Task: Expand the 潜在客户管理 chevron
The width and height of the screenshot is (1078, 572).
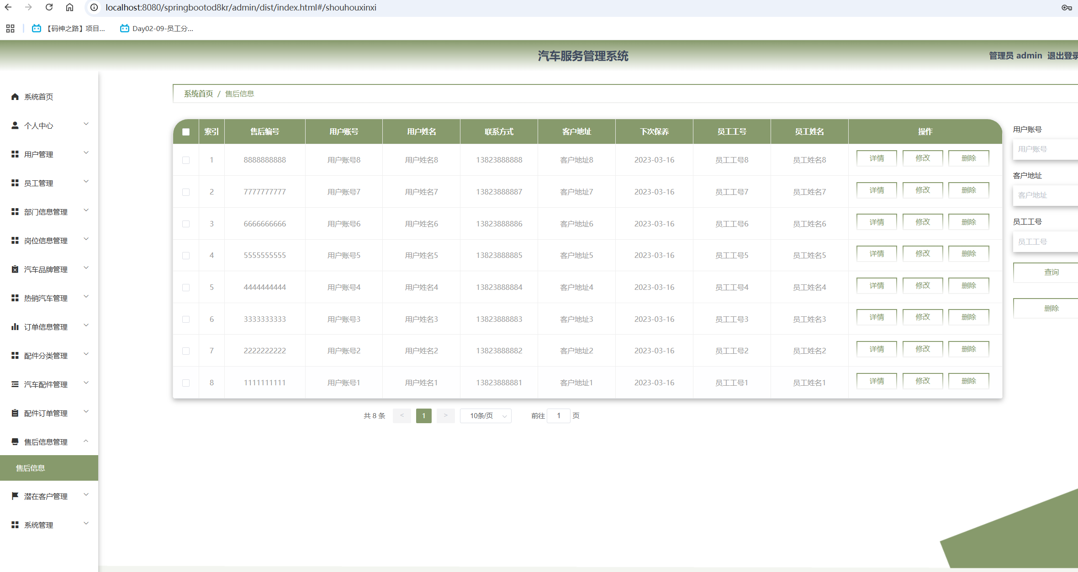Action: (x=86, y=495)
